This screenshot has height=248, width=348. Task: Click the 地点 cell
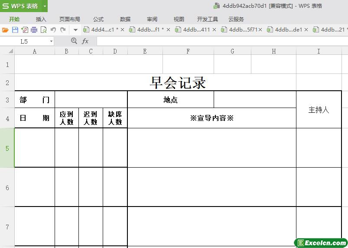pos(171,99)
